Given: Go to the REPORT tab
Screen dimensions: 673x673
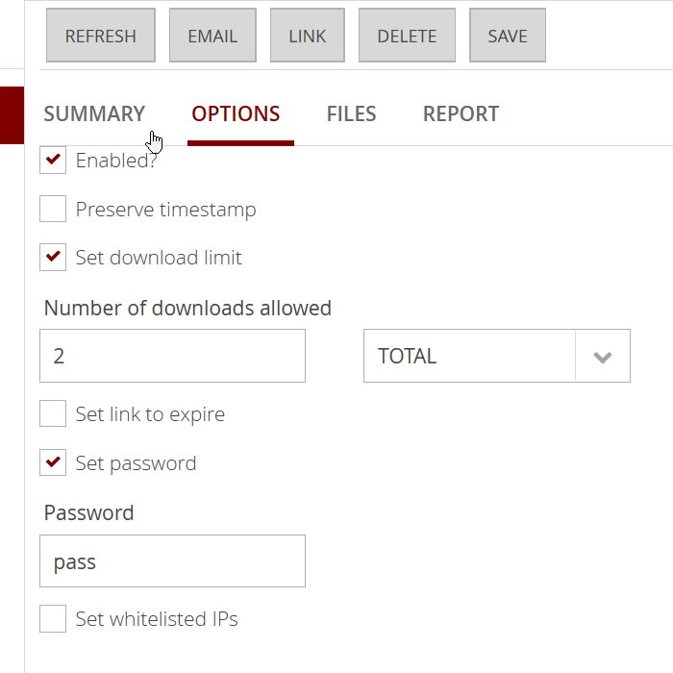Looking at the screenshot, I should tap(461, 114).
